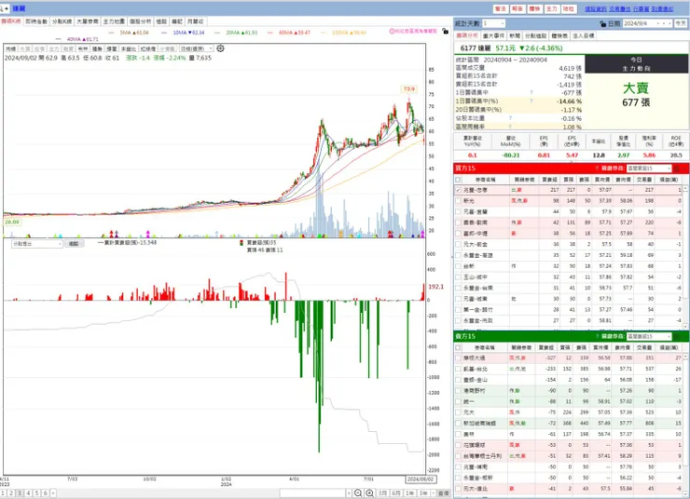Switch to the 新聞 tab
This screenshot has height=499, width=690.
click(515, 35)
